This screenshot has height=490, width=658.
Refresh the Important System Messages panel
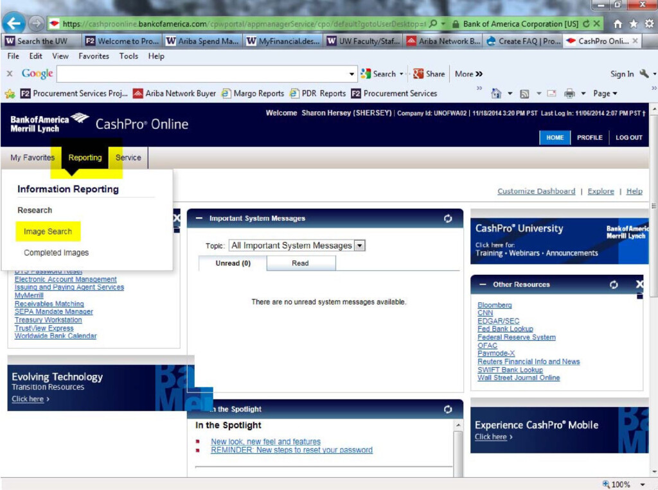448,218
